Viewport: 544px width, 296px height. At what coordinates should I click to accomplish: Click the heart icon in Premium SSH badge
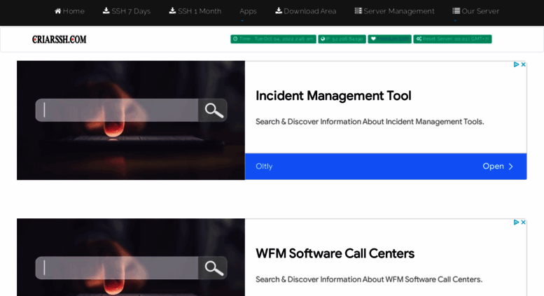[x=373, y=38]
